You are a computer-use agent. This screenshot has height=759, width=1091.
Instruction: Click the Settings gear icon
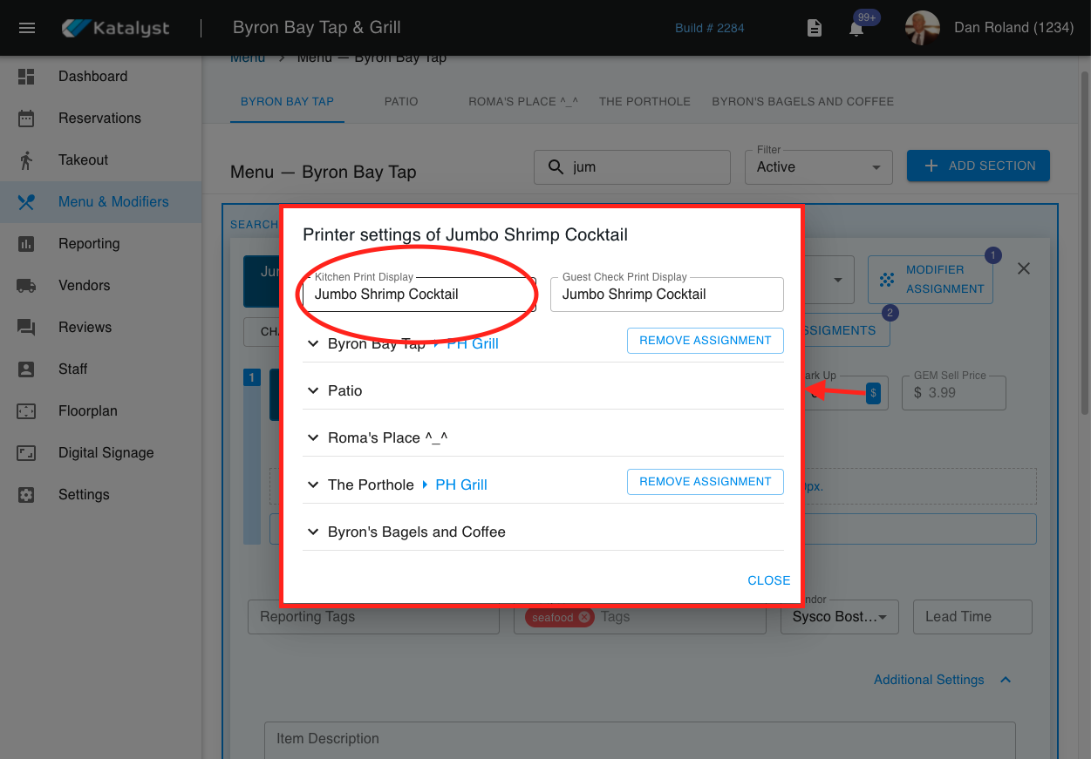pyautogui.click(x=26, y=495)
